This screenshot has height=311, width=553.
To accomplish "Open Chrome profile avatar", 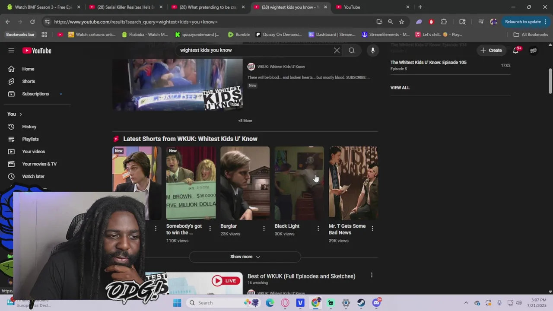I will pos(493,22).
